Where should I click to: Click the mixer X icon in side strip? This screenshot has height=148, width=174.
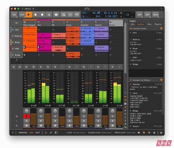[x=125, y=124]
